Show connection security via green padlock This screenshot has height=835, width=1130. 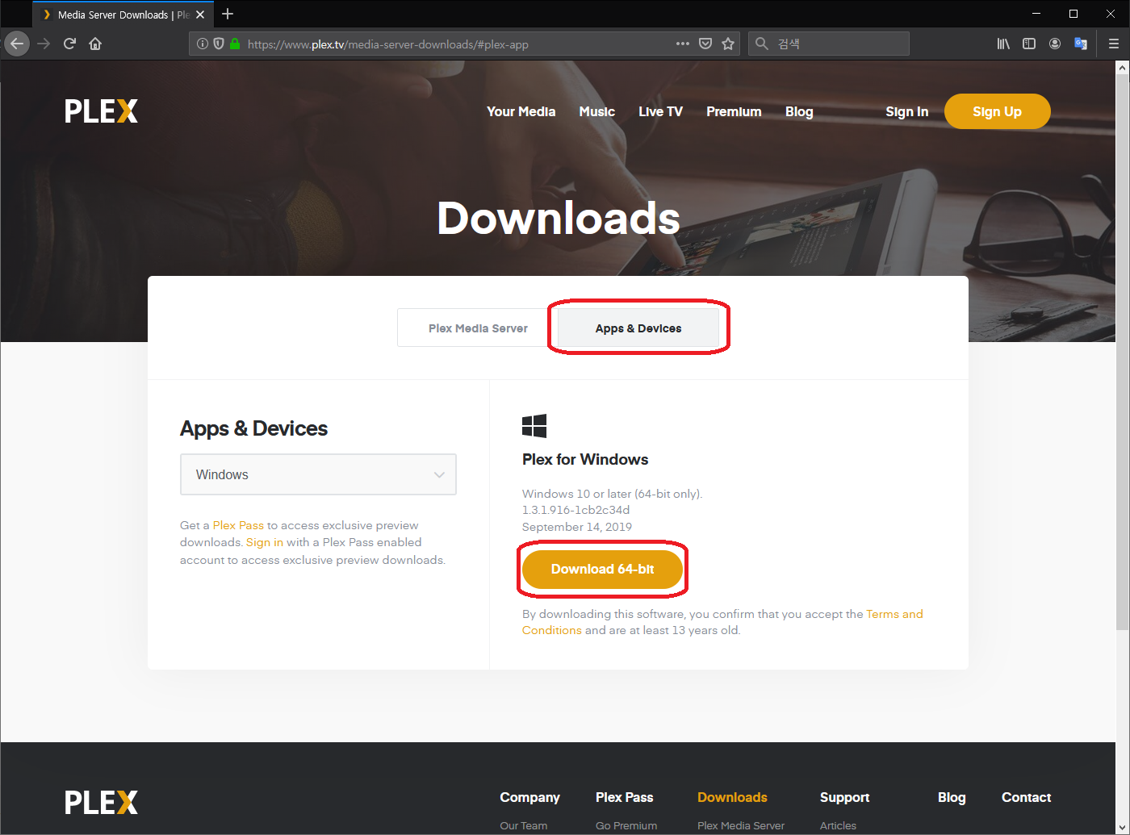(x=235, y=44)
